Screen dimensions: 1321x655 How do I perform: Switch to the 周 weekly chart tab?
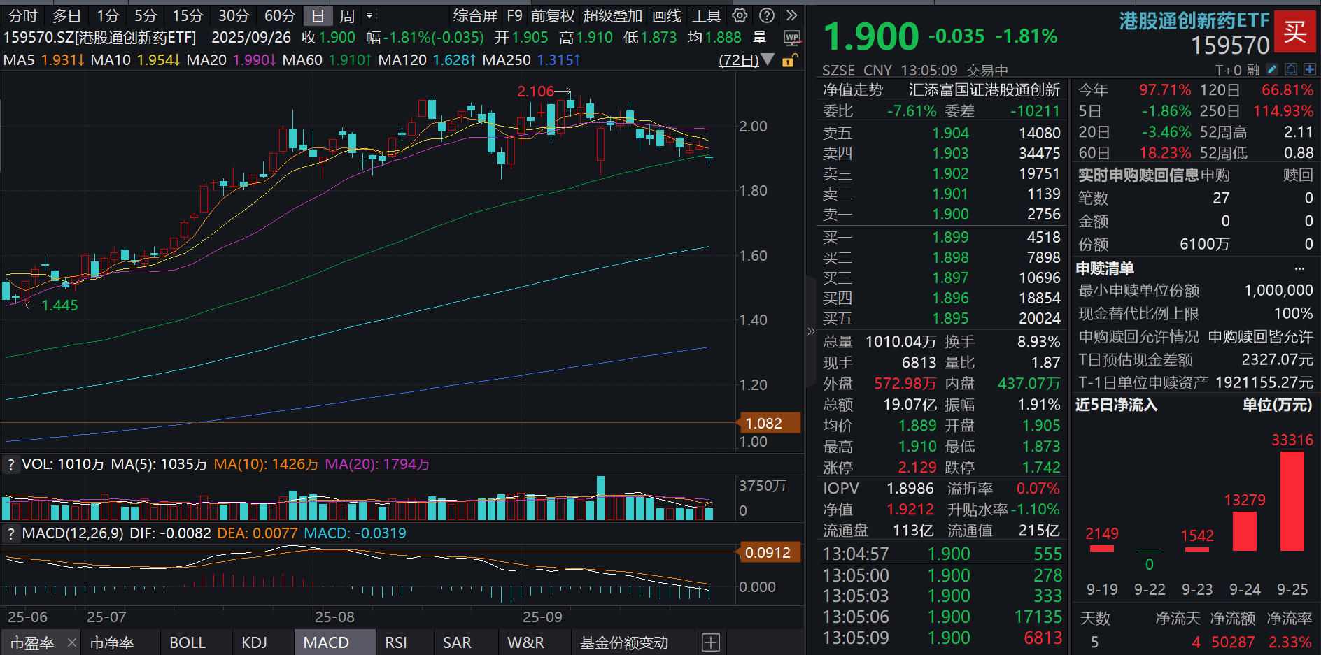coord(348,15)
